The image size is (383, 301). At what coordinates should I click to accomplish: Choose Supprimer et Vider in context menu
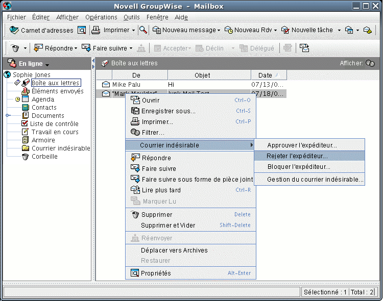pyautogui.click(x=190, y=225)
